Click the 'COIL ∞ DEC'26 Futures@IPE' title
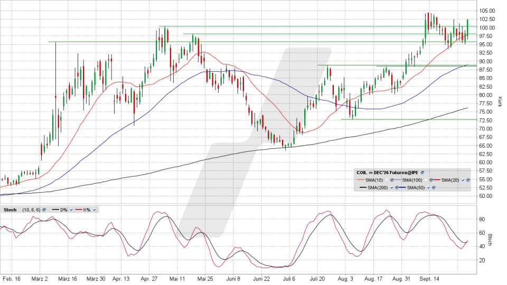Screen dimensions: 507x285 coord(387,173)
